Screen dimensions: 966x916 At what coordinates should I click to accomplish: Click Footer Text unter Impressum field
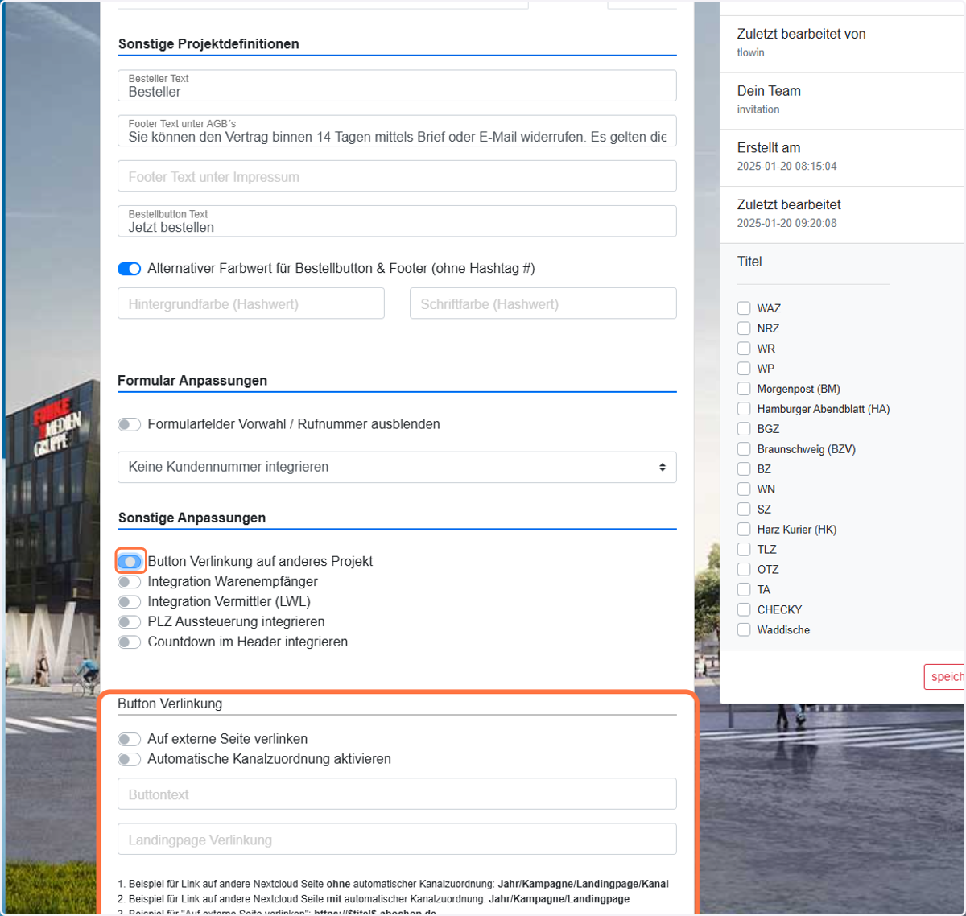click(397, 176)
